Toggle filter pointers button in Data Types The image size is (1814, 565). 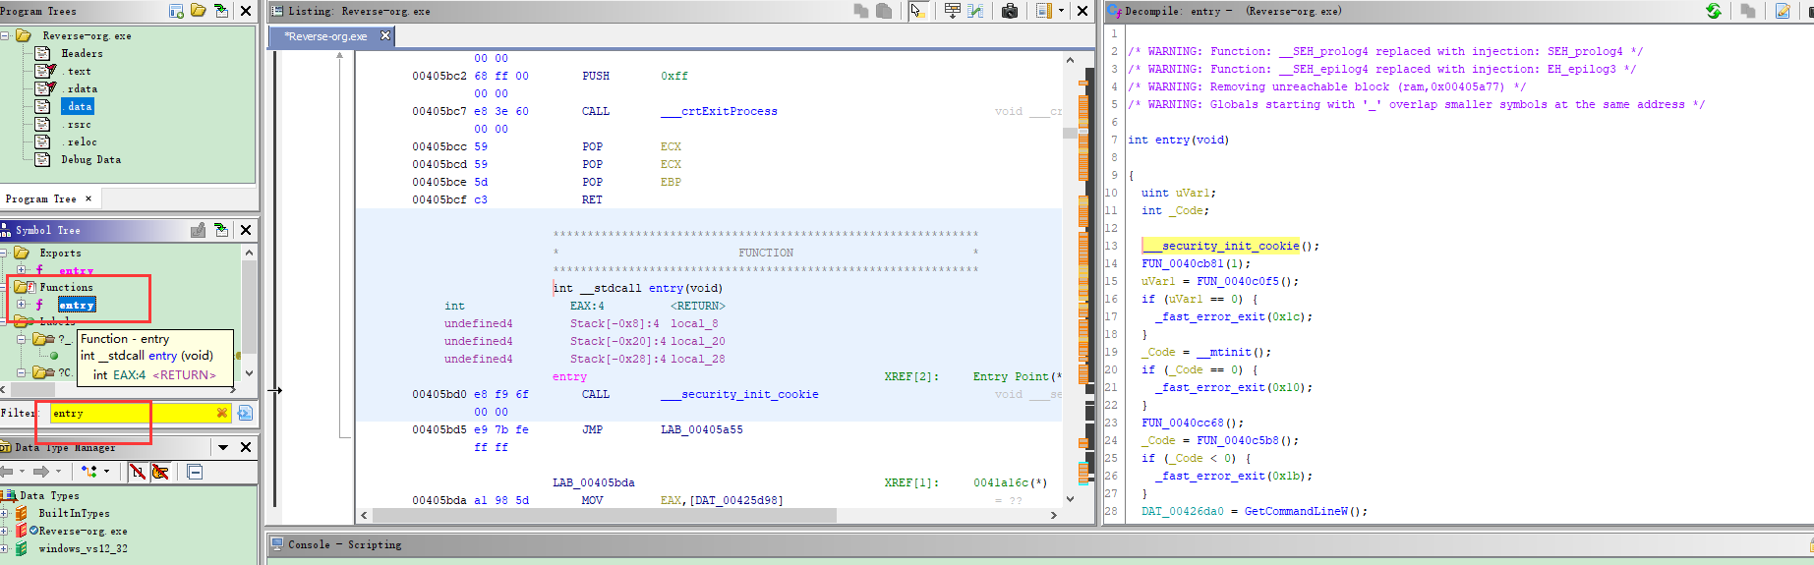click(x=160, y=472)
